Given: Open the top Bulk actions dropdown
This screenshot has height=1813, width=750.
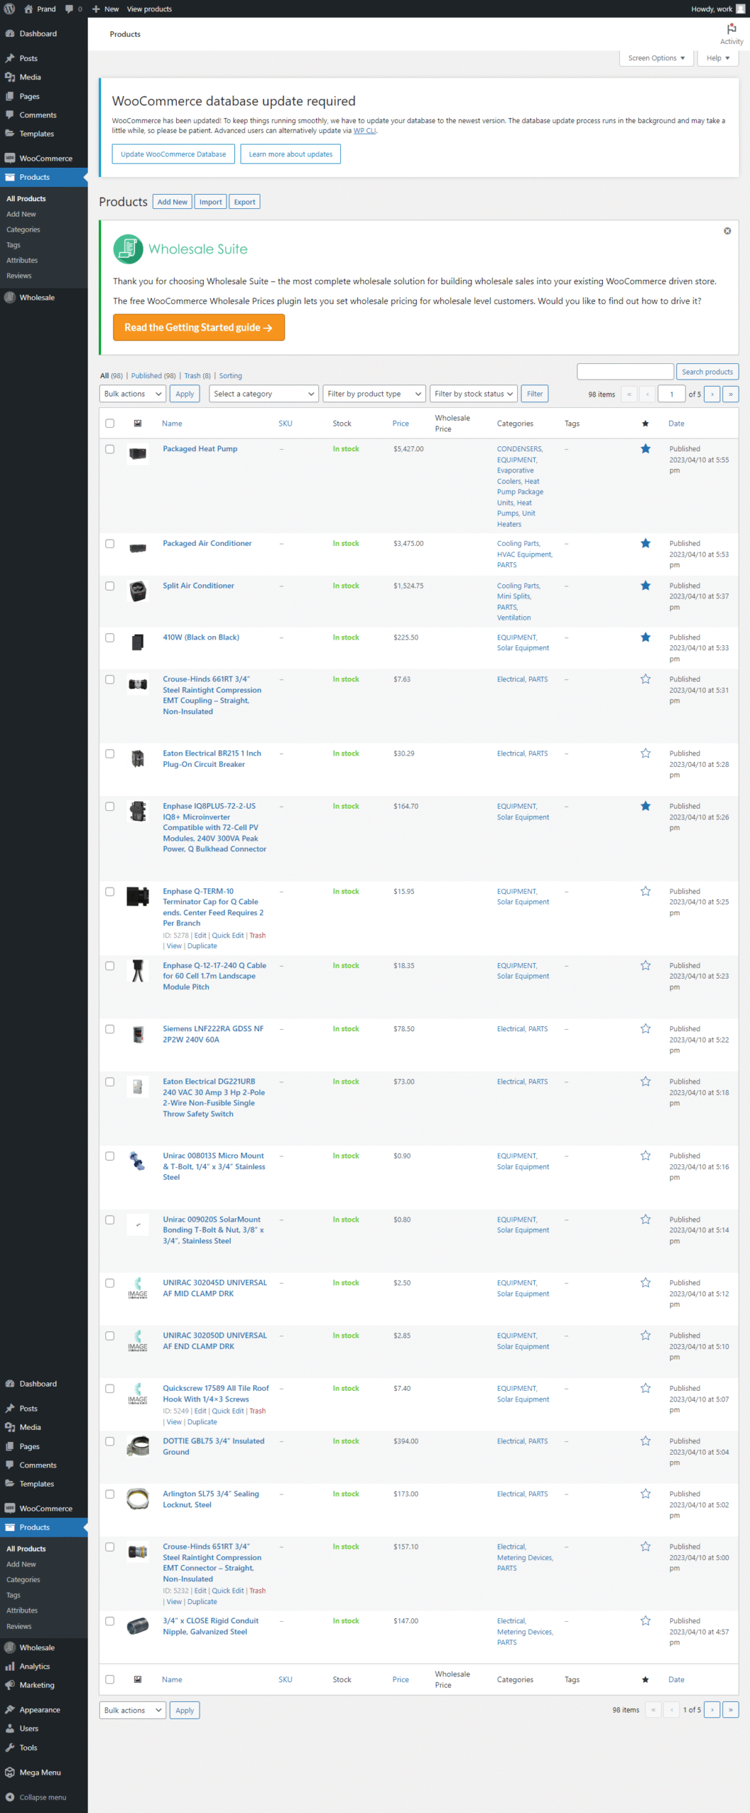Looking at the screenshot, I should 132,394.
